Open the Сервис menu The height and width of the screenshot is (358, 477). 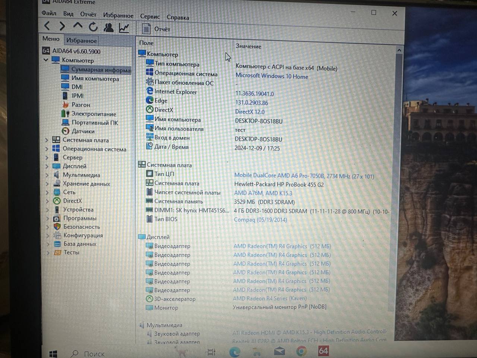point(150,16)
